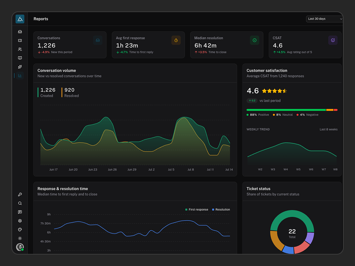Click the 4% Negative legend
The height and width of the screenshot is (266, 355).
307,115
